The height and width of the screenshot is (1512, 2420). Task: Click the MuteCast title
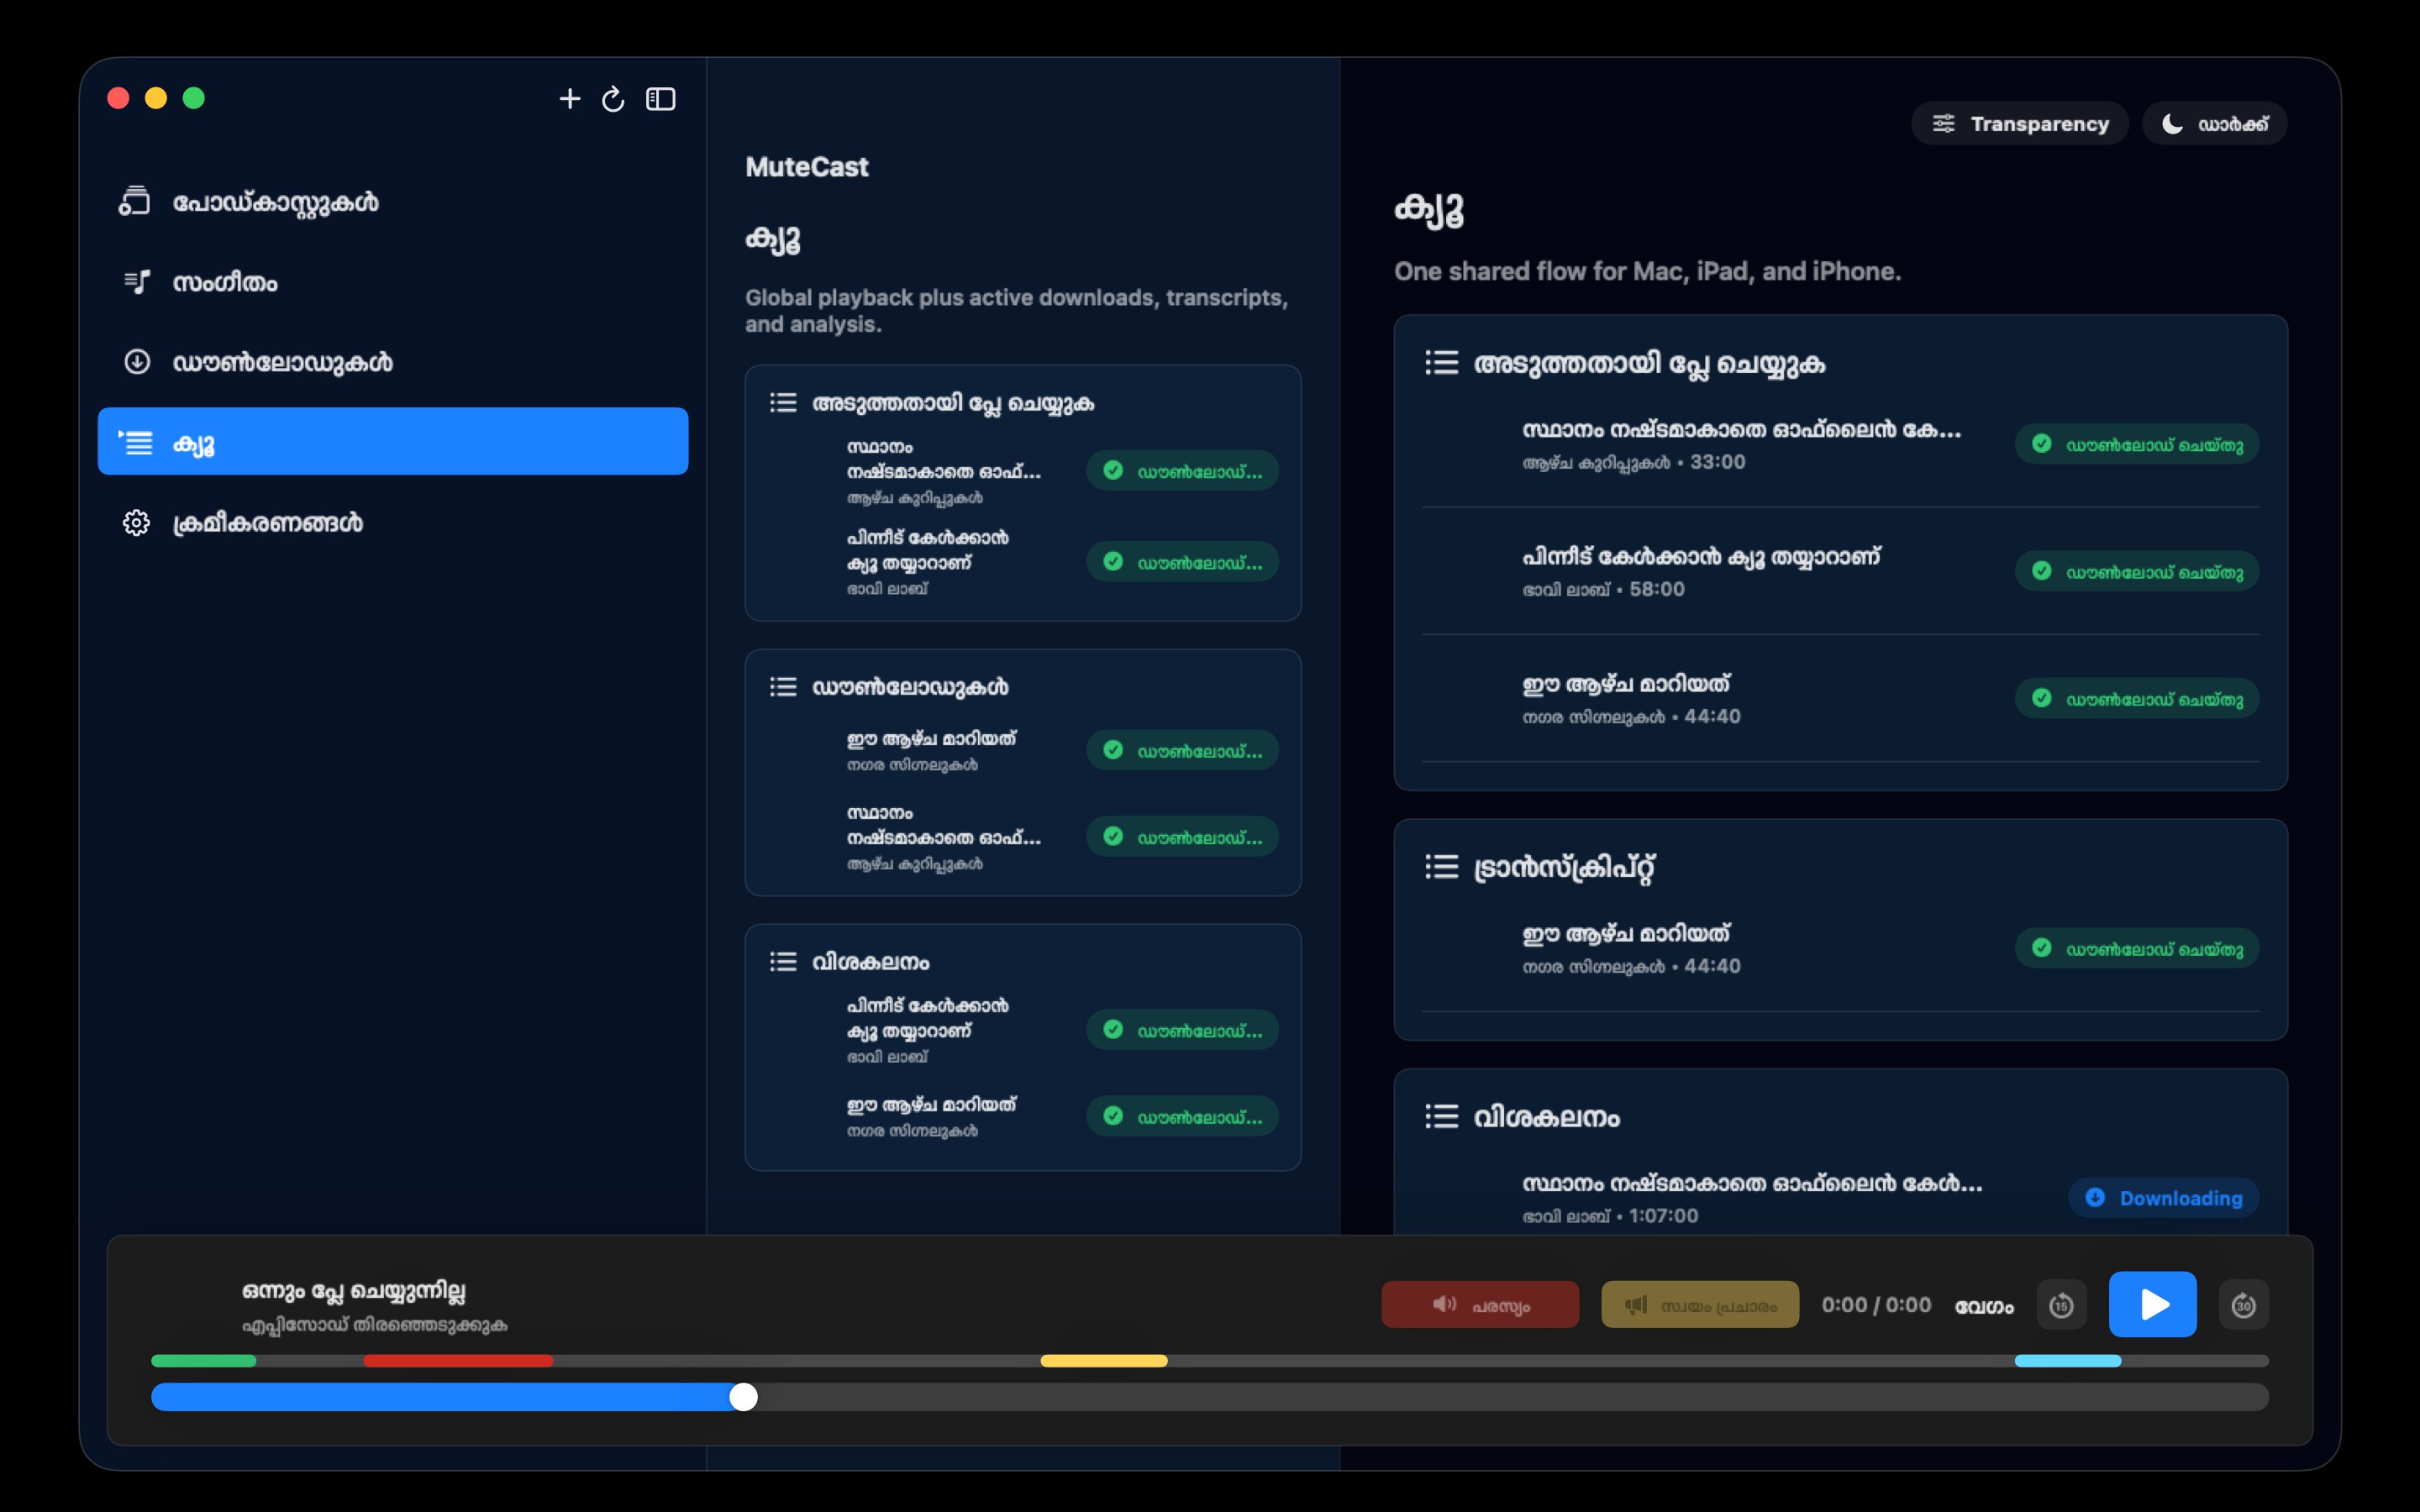[807, 166]
